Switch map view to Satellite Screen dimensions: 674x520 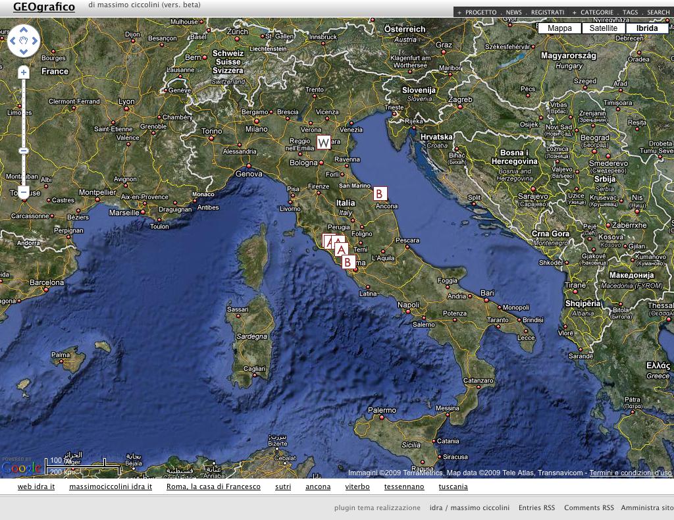pos(604,28)
